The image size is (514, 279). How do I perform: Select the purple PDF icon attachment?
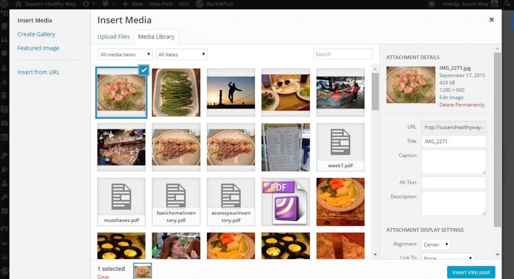click(x=286, y=202)
